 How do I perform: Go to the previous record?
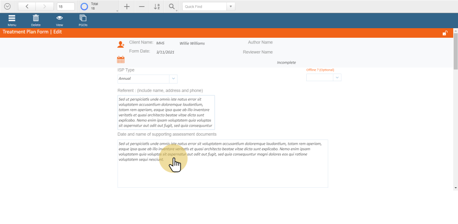point(27,7)
